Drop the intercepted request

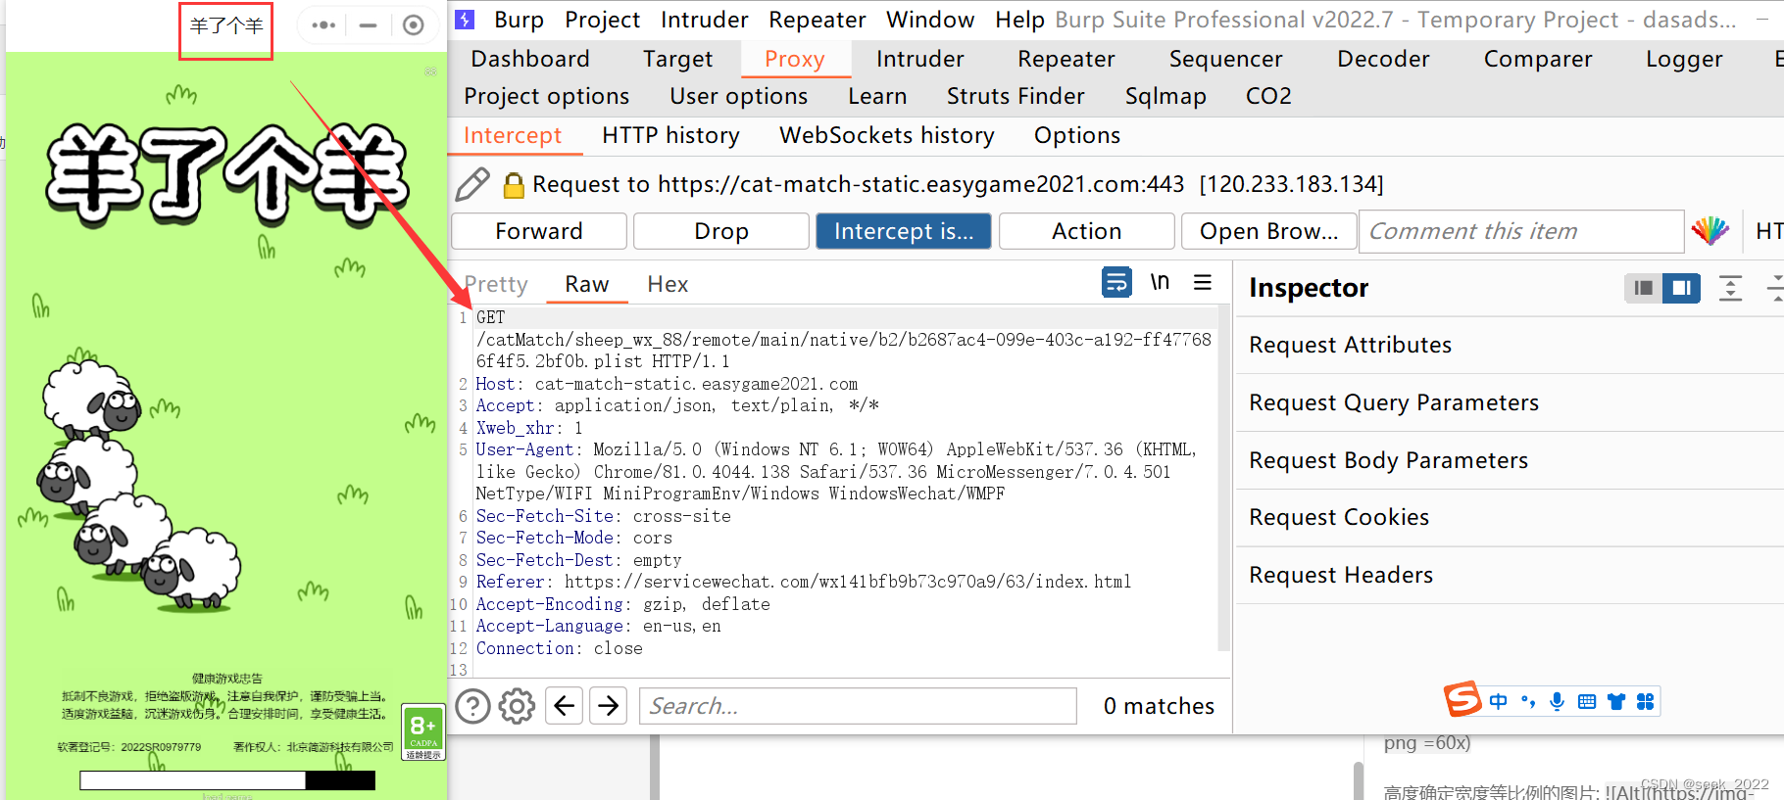click(721, 231)
